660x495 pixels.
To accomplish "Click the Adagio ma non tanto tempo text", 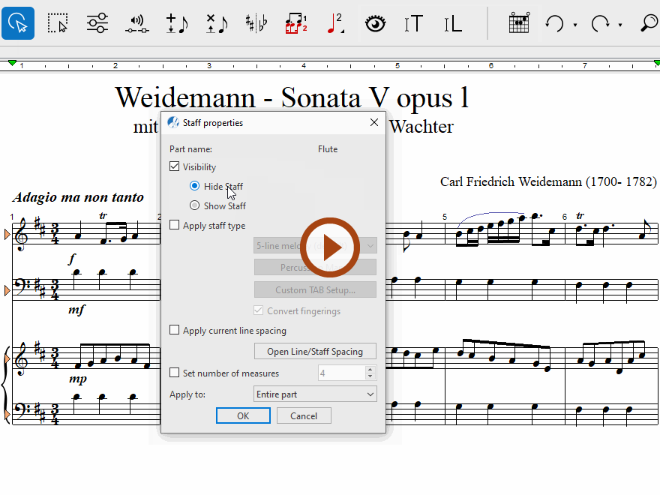I will coord(78,197).
